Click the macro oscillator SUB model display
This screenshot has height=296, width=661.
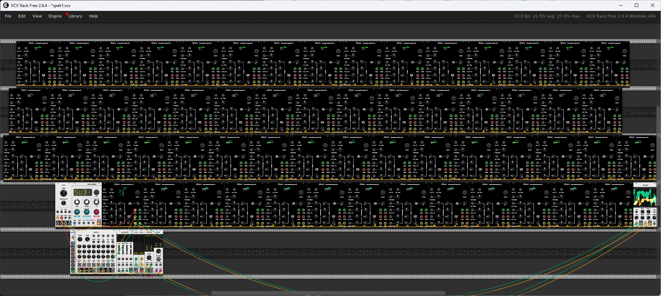[83, 192]
